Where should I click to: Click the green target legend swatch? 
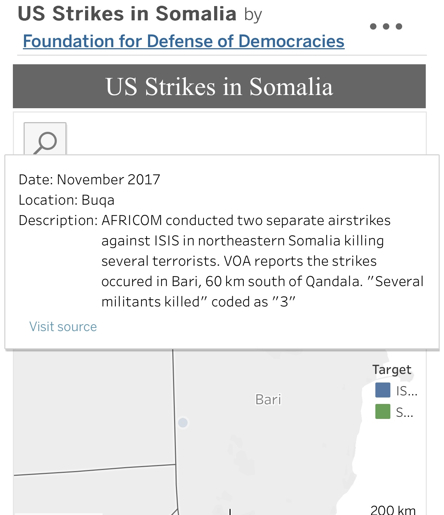[x=383, y=411]
